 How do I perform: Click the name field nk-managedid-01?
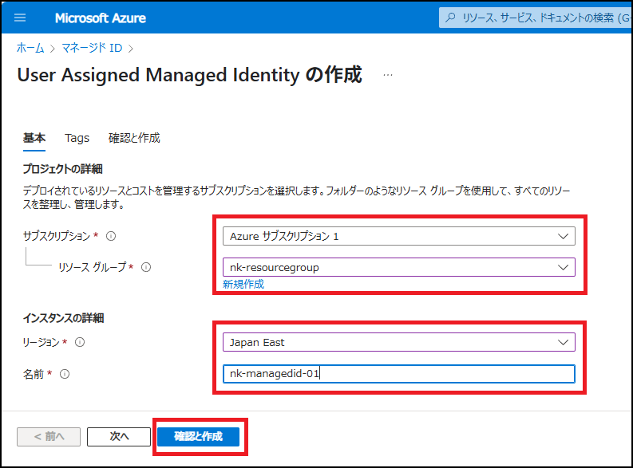tap(399, 374)
